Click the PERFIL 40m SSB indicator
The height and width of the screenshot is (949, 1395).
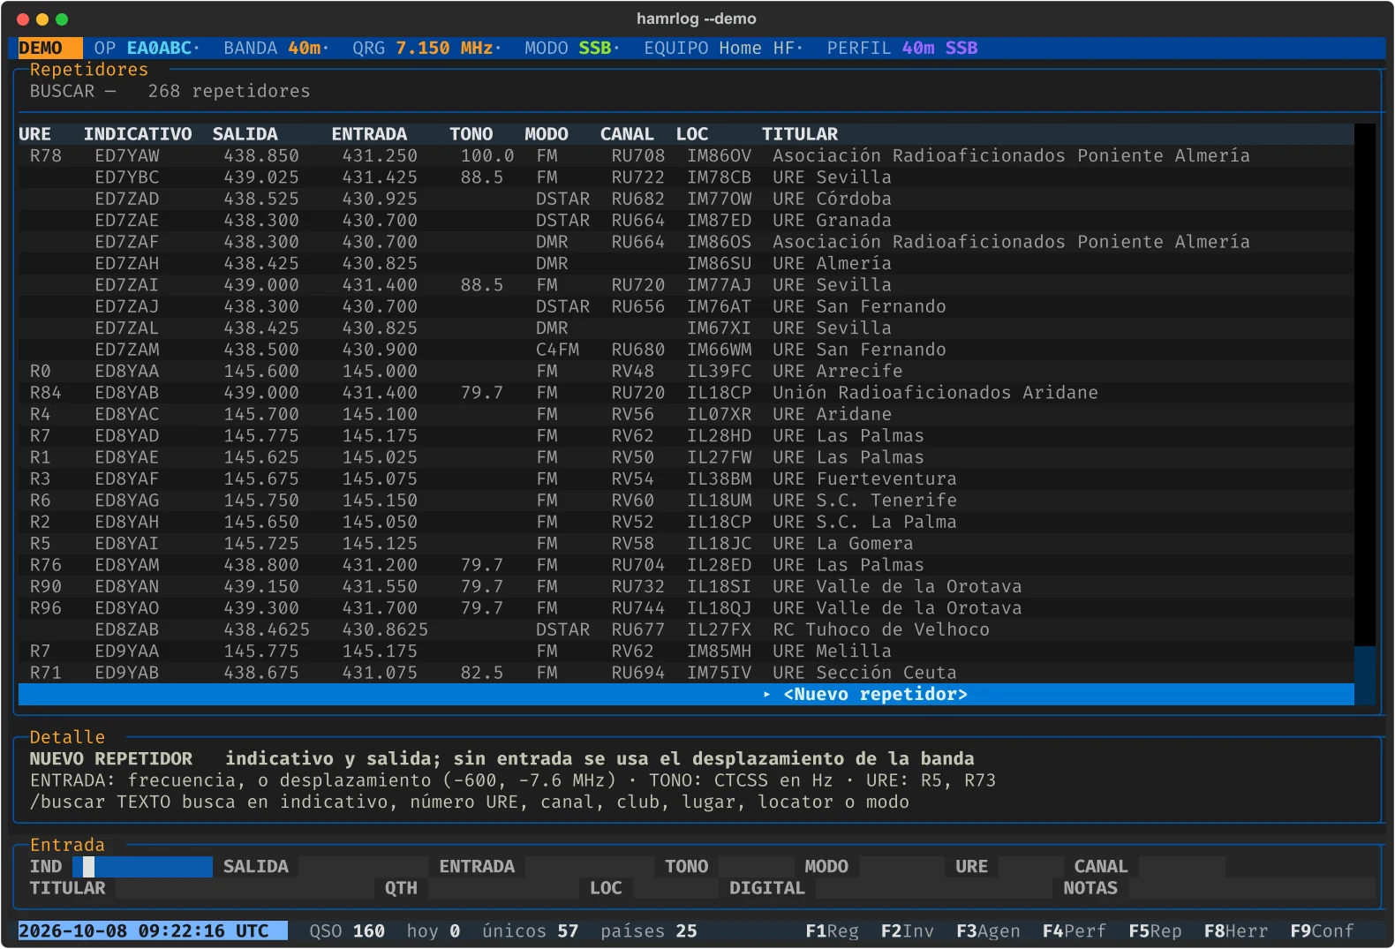[902, 48]
